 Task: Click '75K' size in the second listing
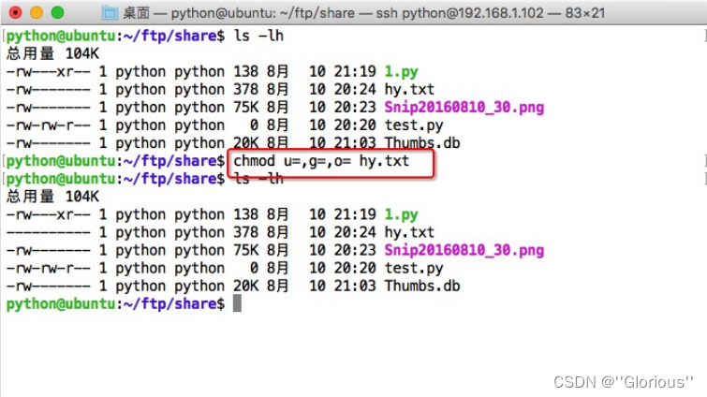[245, 250]
